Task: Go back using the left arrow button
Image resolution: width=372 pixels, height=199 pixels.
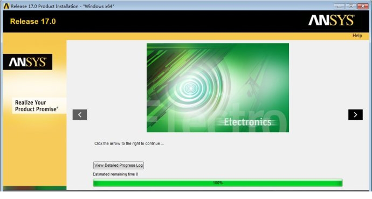Action: pyautogui.click(x=80, y=115)
